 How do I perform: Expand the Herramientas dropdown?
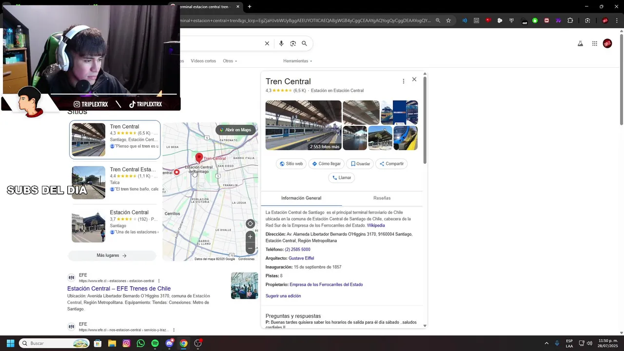pyautogui.click(x=297, y=61)
